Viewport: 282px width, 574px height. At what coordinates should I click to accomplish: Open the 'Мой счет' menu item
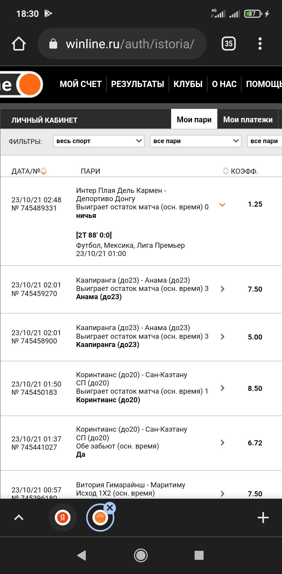click(x=81, y=84)
